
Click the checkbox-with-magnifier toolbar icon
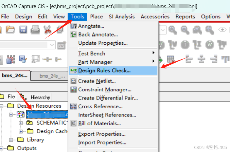(23, 59)
